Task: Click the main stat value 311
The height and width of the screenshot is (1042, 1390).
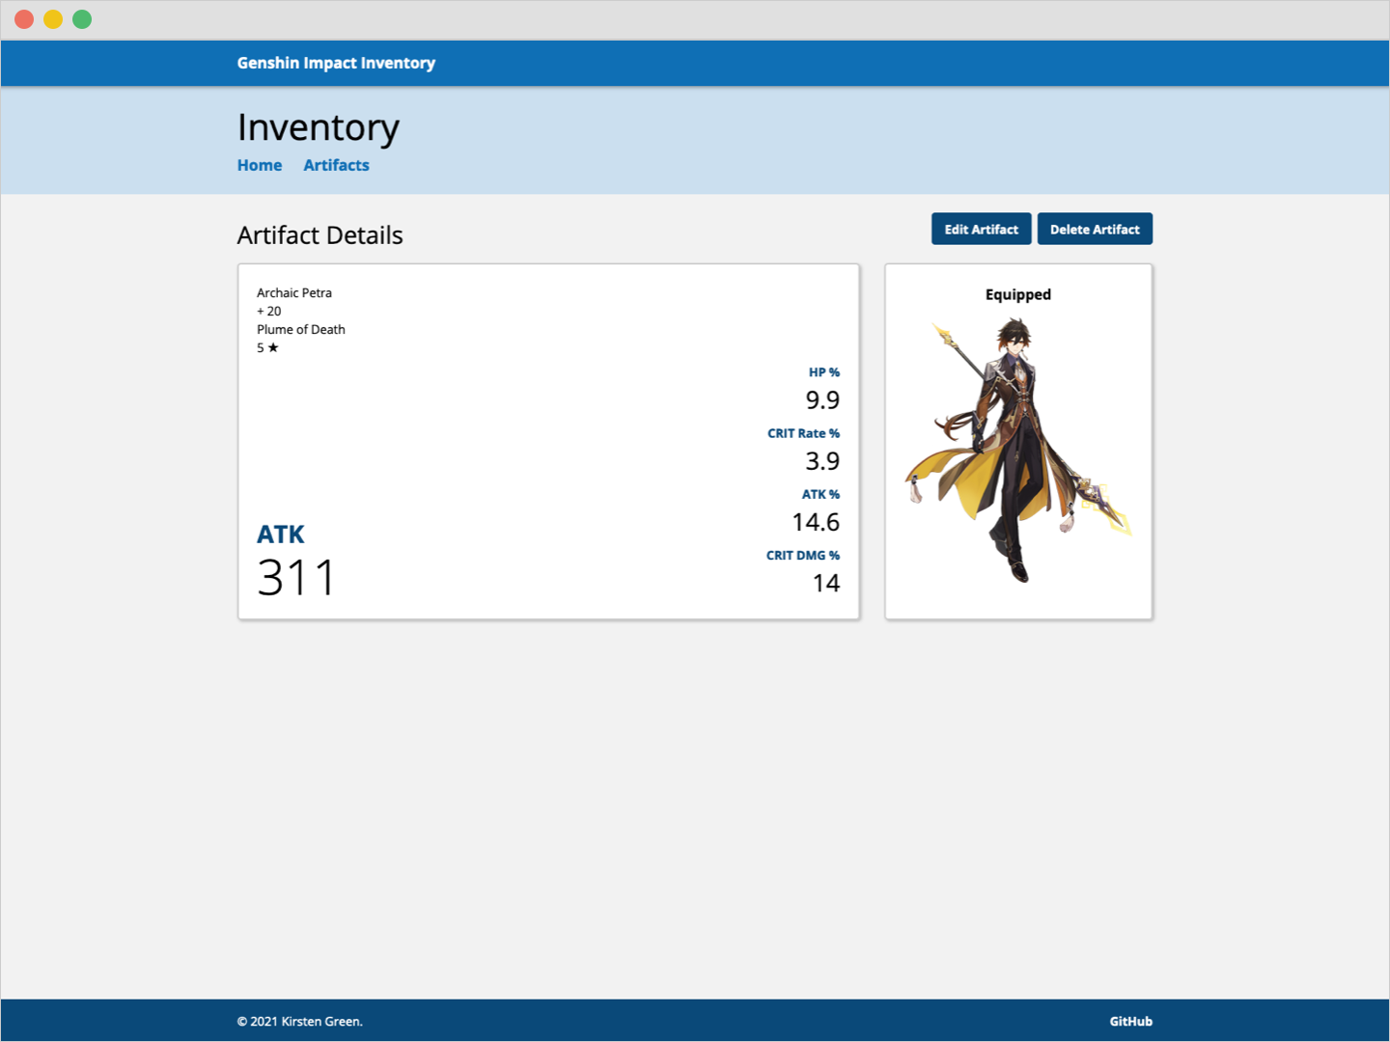Action: (x=296, y=578)
